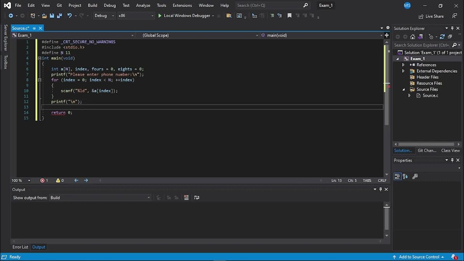Expand the External Dependencies node
Screen dimensions: 464x261
403,71
